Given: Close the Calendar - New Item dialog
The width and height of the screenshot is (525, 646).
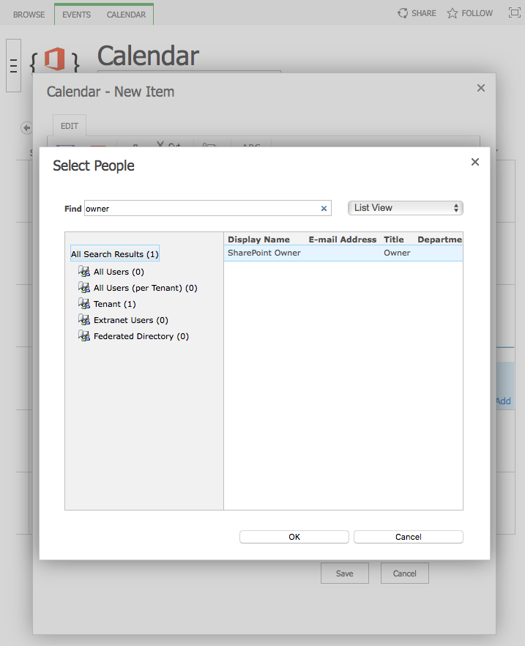Looking at the screenshot, I should point(481,88).
